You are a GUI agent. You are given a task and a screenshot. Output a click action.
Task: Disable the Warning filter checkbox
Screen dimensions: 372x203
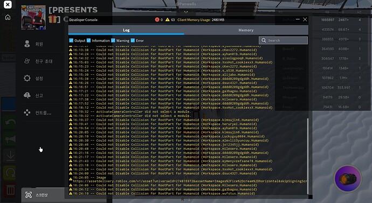click(x=113, y=40)
